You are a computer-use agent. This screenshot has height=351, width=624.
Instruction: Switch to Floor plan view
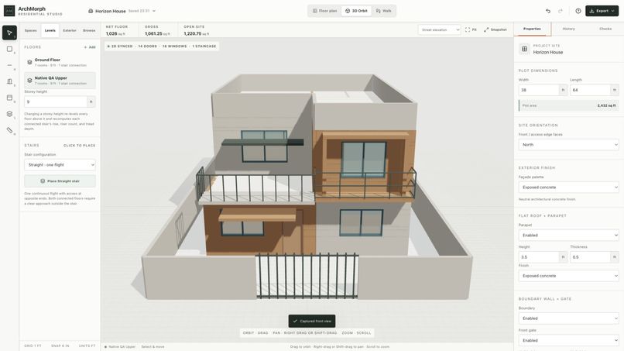(x=324, y=11)
